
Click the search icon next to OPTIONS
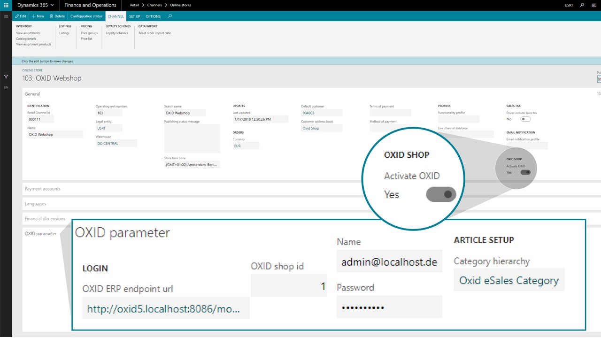click(170, 16)
